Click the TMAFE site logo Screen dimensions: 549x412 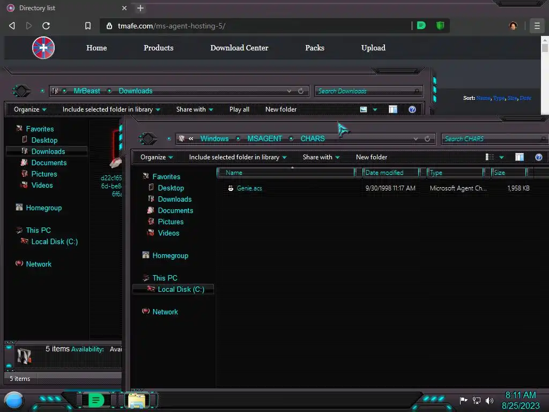43,48
